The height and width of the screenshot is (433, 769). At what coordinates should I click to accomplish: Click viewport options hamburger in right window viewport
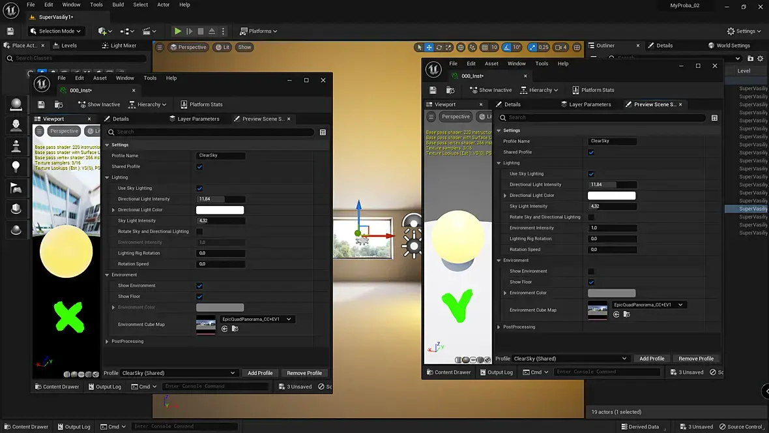point(431,117)
